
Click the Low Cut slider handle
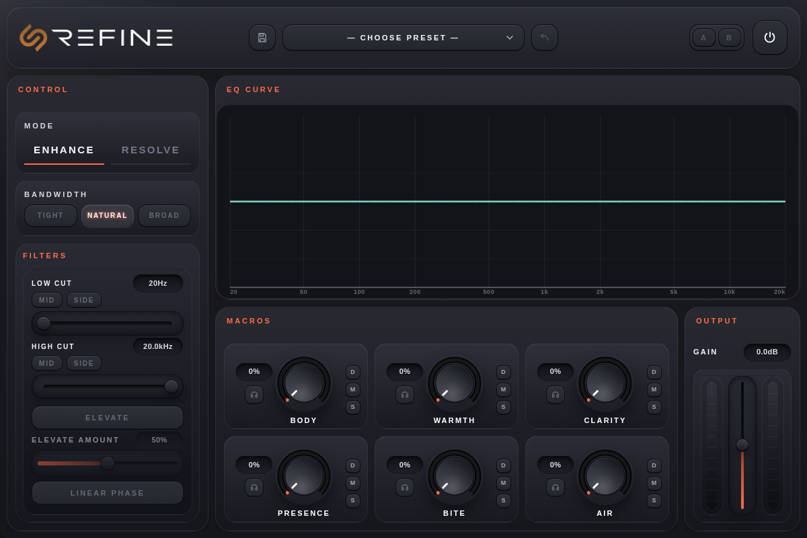click(x=44, y=323)
